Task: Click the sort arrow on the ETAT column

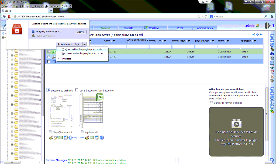Action: pyautogui.click(x=226, y=41)
